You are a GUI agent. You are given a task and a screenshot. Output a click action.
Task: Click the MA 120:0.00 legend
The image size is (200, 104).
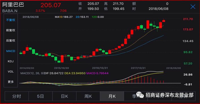pos(98,17)
